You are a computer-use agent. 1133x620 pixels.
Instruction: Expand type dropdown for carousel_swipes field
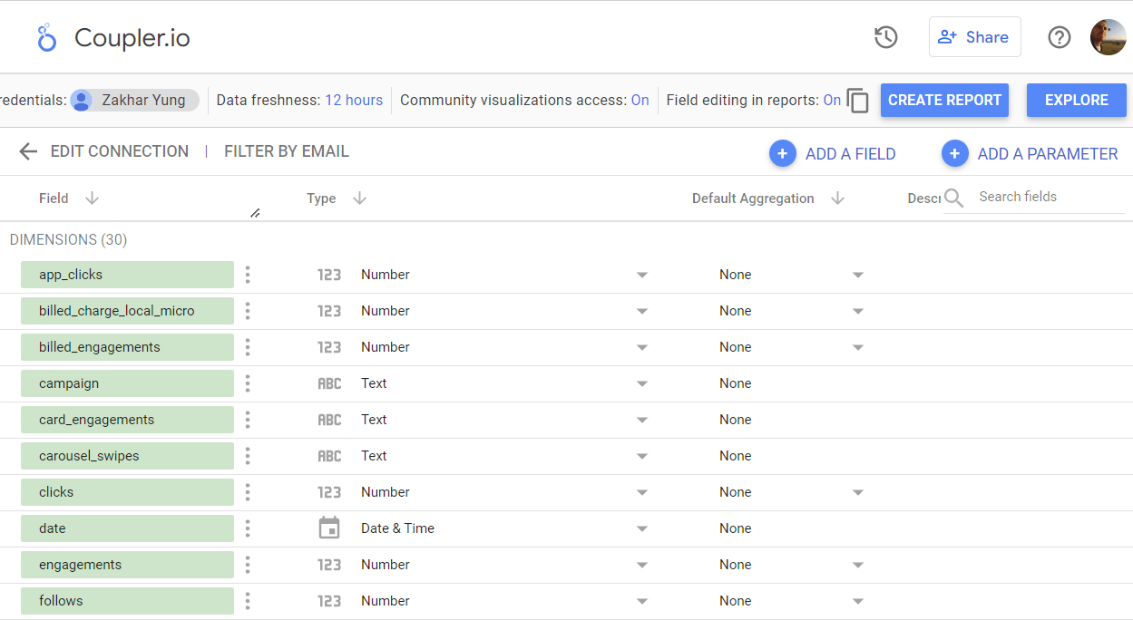click(642, 456)
